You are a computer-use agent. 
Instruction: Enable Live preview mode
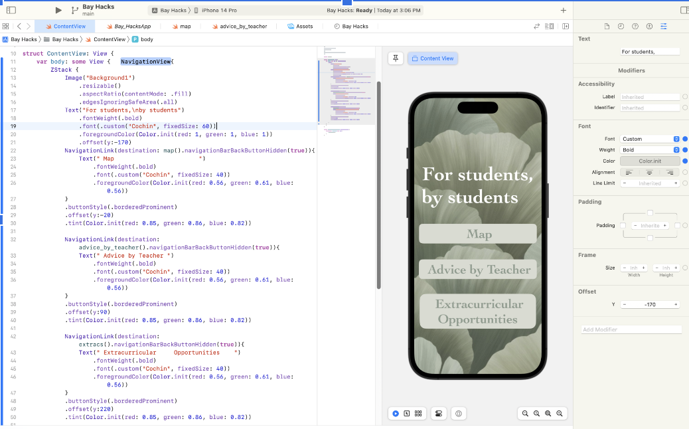(396, 414)
